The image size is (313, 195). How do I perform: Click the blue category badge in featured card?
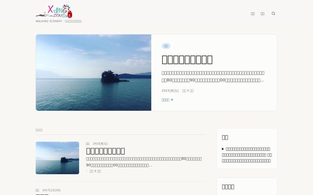(166, 46)
